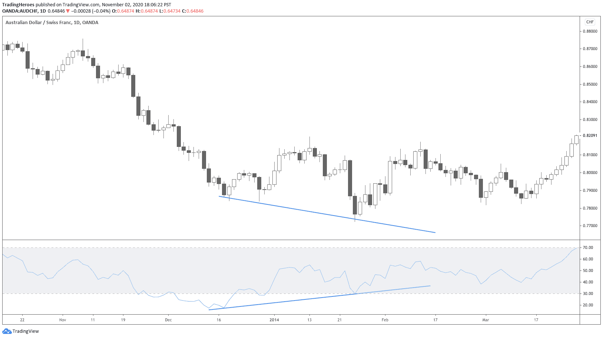This screenshot has width=603, height=338.
Task: Click the RSI 30.00 axis label
Action: click(x=588, y=293)
